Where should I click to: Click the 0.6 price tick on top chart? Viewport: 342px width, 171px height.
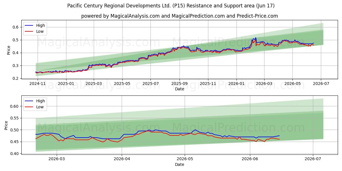[x=16, y=27]
